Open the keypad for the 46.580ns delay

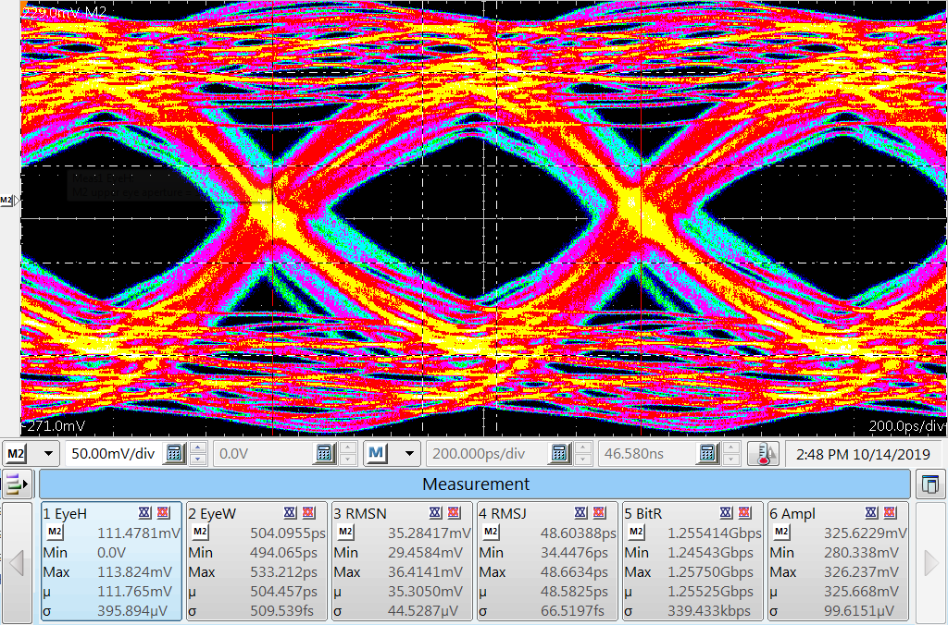(707, 453)
